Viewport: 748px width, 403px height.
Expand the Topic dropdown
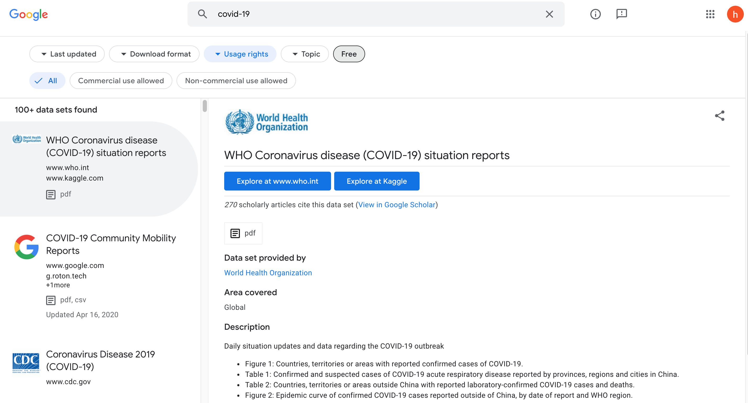coord(305,54)
